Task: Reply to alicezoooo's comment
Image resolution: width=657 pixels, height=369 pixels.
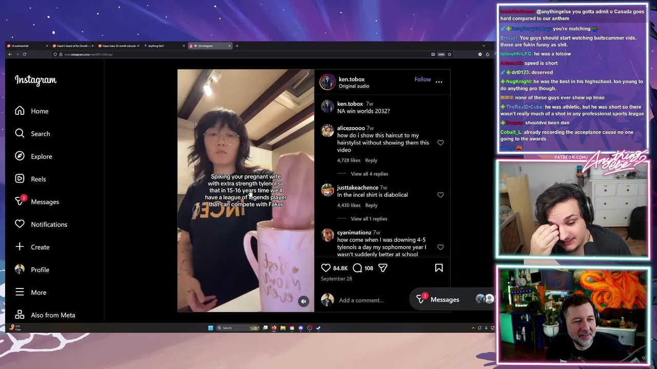Action: tap(371, 160)
